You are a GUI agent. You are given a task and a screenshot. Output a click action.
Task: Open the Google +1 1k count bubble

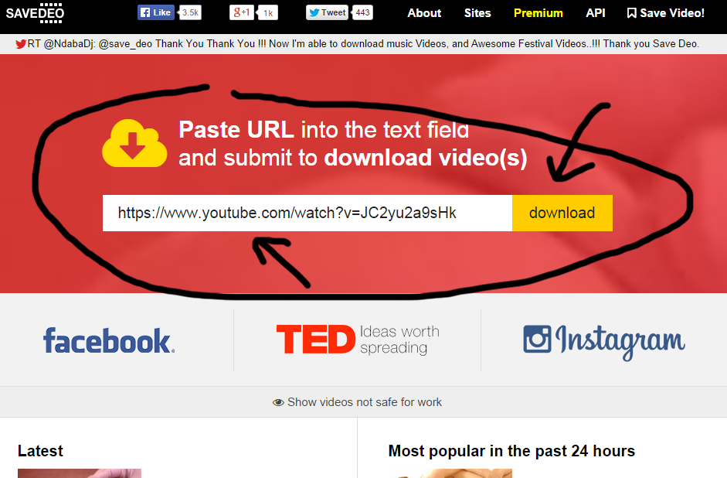268,12
